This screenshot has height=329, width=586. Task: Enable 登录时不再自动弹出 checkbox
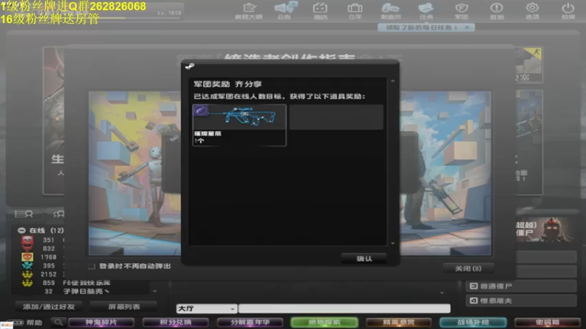(x=92, y=266)
